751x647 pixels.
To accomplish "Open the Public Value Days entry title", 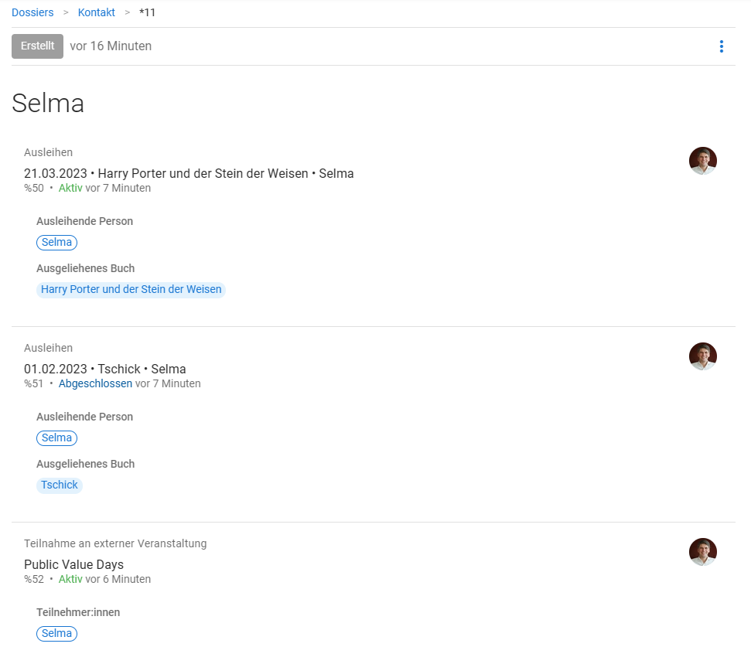I will [73, 564].
